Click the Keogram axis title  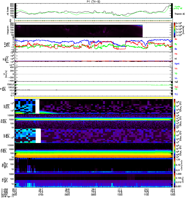(8, 30)
